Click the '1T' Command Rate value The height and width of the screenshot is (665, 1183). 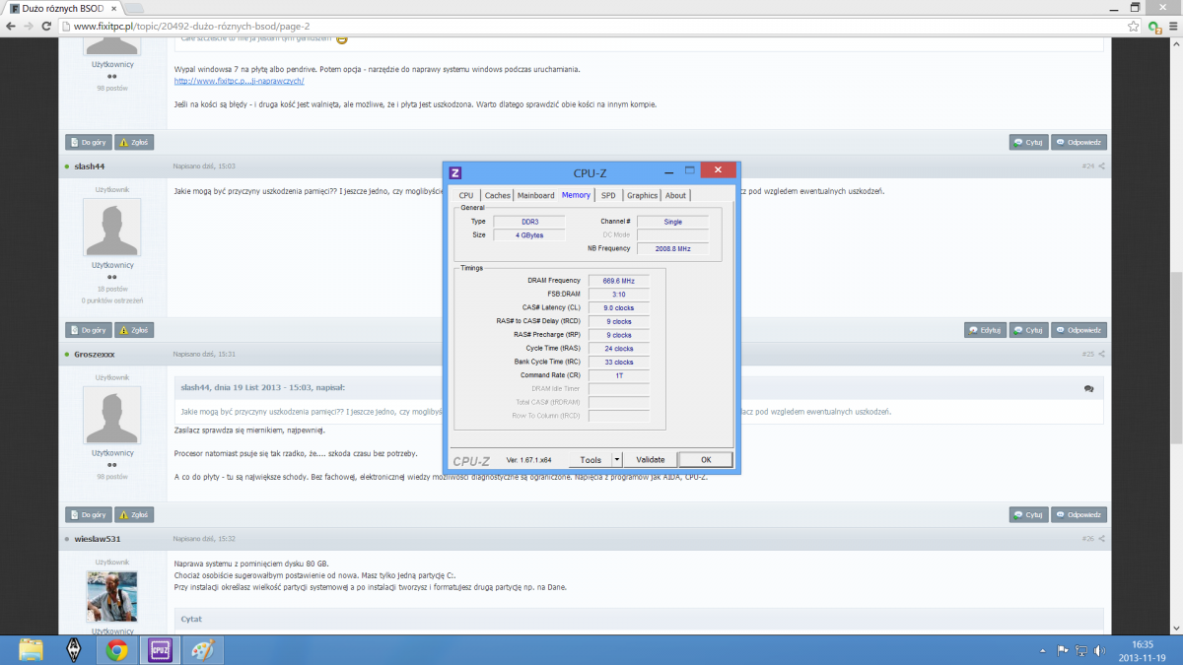click(x=618, y=375)
